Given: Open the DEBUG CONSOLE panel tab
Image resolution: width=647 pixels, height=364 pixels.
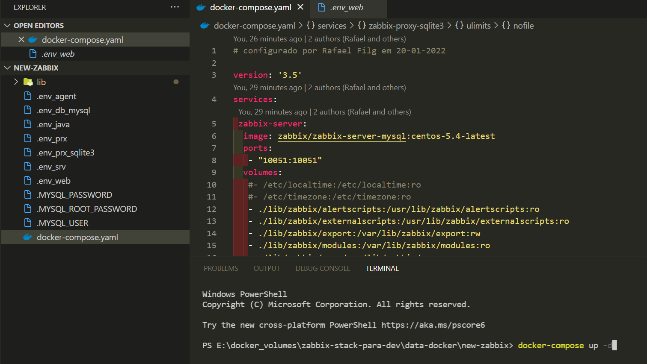Looking at the screenshot, I should coord(323,268).
